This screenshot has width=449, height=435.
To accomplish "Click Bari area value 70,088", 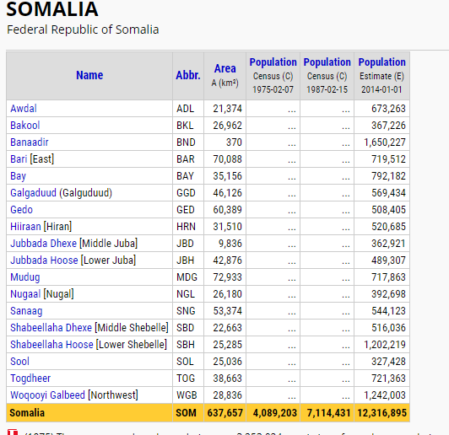I will [x=227, y=159].
